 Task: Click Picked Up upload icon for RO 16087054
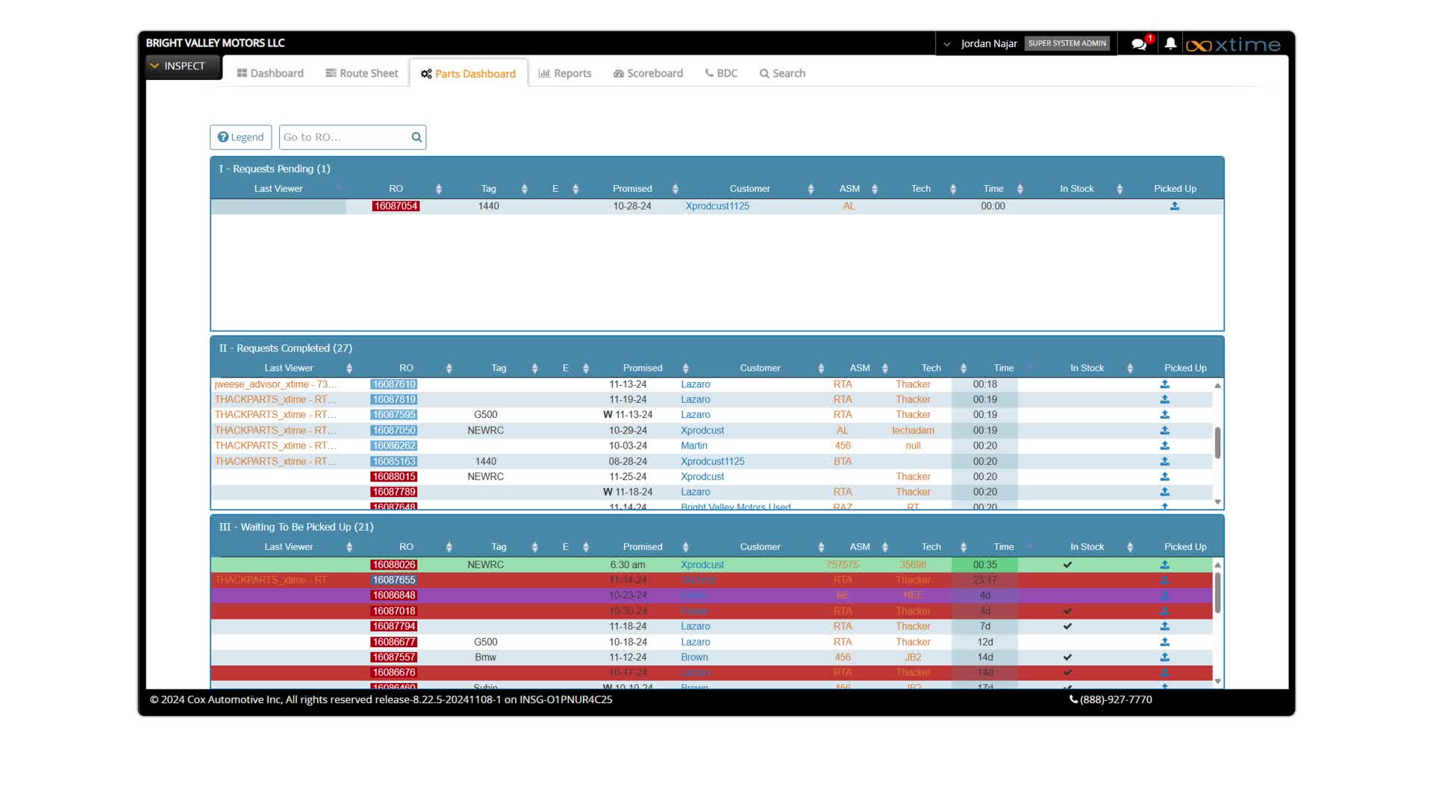[1175, 206]
